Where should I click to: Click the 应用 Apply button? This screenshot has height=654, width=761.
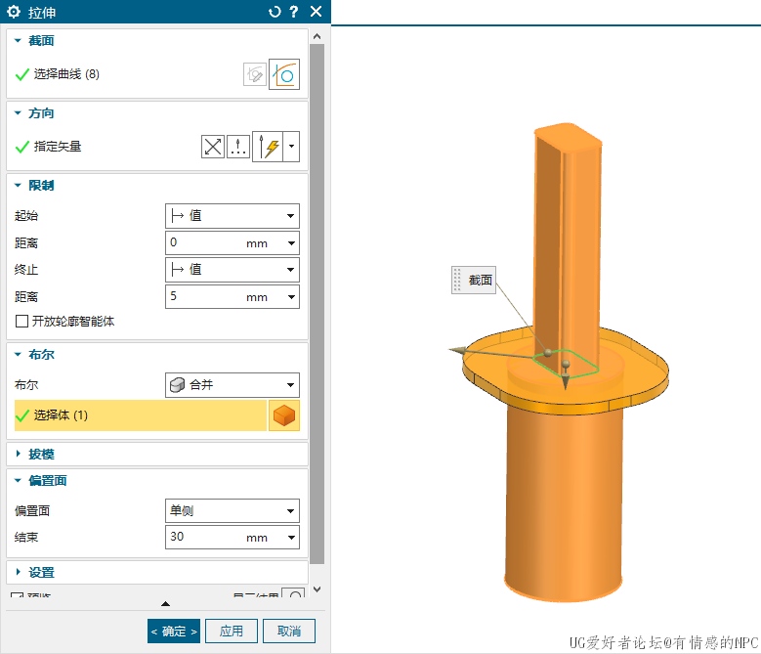[x=232, y=631]
